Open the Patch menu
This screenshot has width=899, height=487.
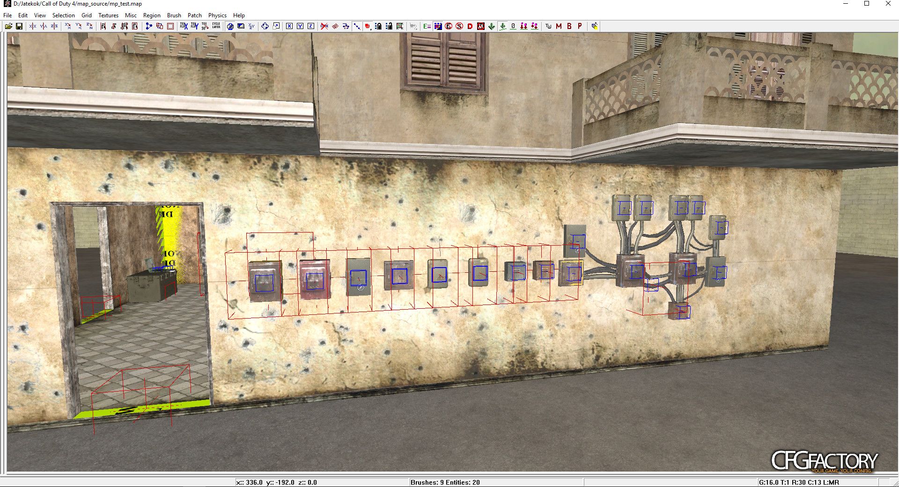click(x=195, y=15)
